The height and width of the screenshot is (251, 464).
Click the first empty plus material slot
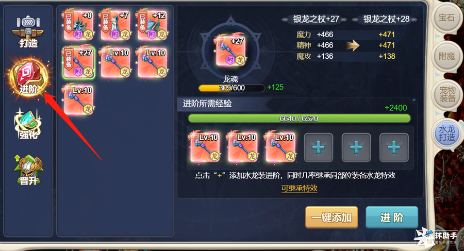pos(319,147)
